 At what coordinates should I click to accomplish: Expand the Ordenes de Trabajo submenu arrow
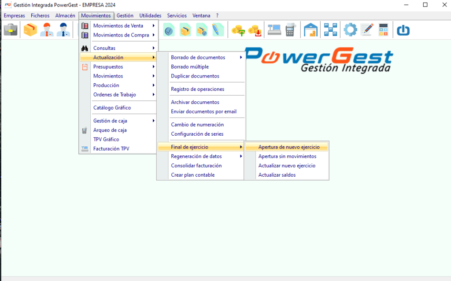(x=154, y=94)
